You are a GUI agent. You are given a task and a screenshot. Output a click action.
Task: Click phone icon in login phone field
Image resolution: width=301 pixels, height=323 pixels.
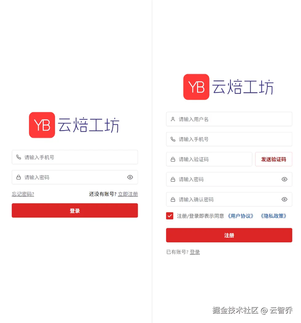tap(18, 157)
